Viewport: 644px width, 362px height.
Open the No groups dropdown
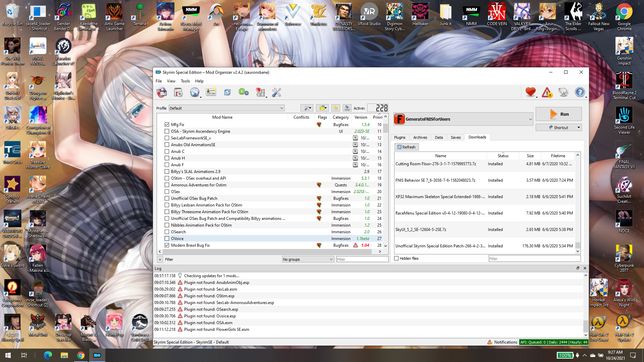(x=308, y=259)
